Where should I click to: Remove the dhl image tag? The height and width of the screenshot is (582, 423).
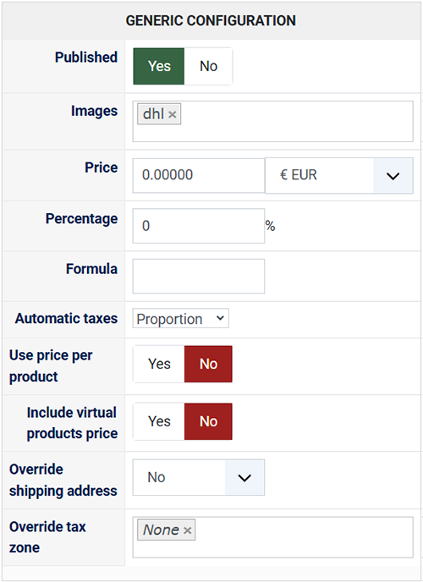pyautogui.click(x=172, y=114)
